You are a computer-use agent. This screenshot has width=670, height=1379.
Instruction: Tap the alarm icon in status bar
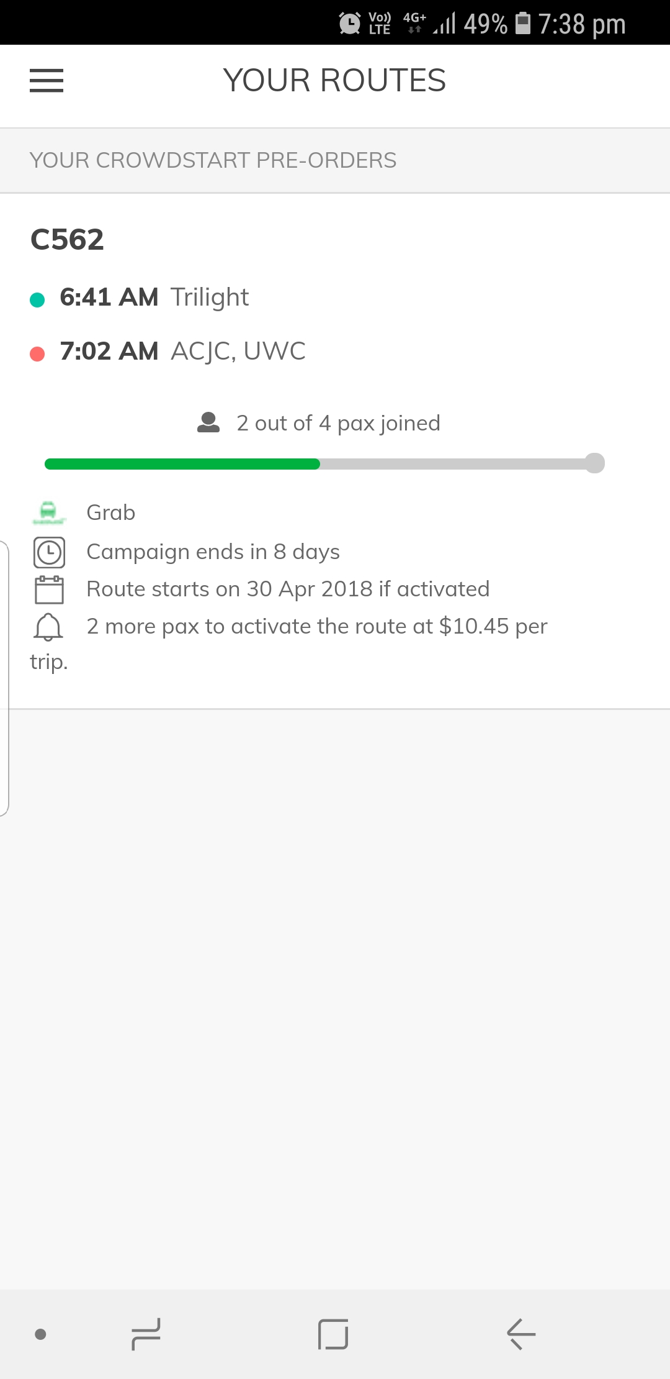(350, 24)
